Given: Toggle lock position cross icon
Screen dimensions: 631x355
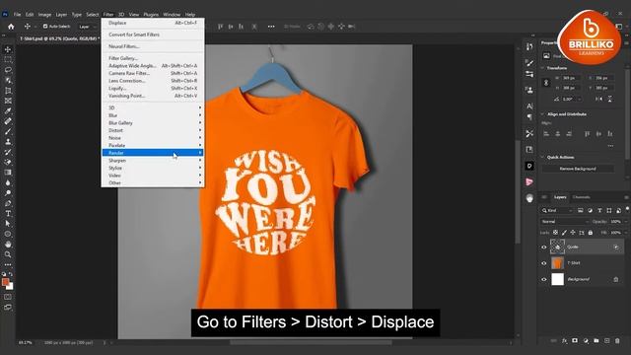Looking at the screenshot, I should pyautogui.click(x=573, y=233).
